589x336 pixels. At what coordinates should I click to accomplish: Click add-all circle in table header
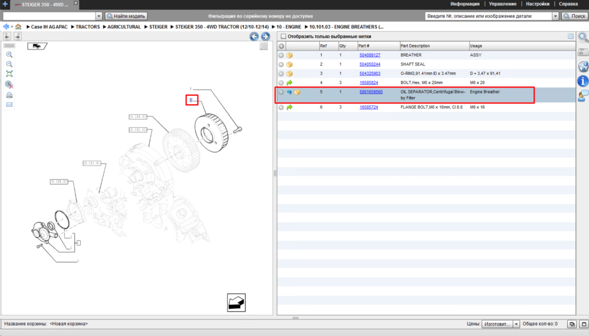[x=282, y=46]
